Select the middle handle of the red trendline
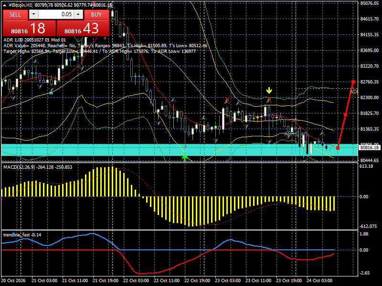Image resolution: width=382 pixels, height=286 pixels. tap(345, 114)
